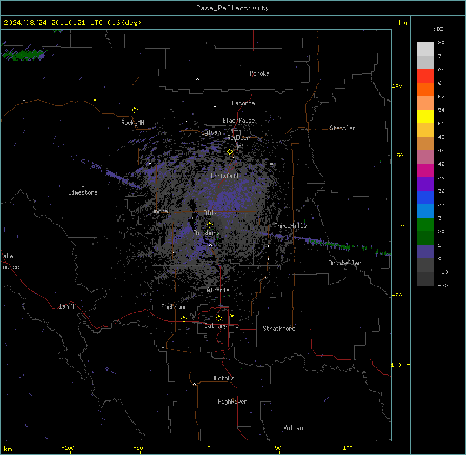Click the Didsbury city label
466x455 pixels.
[207, 233]
